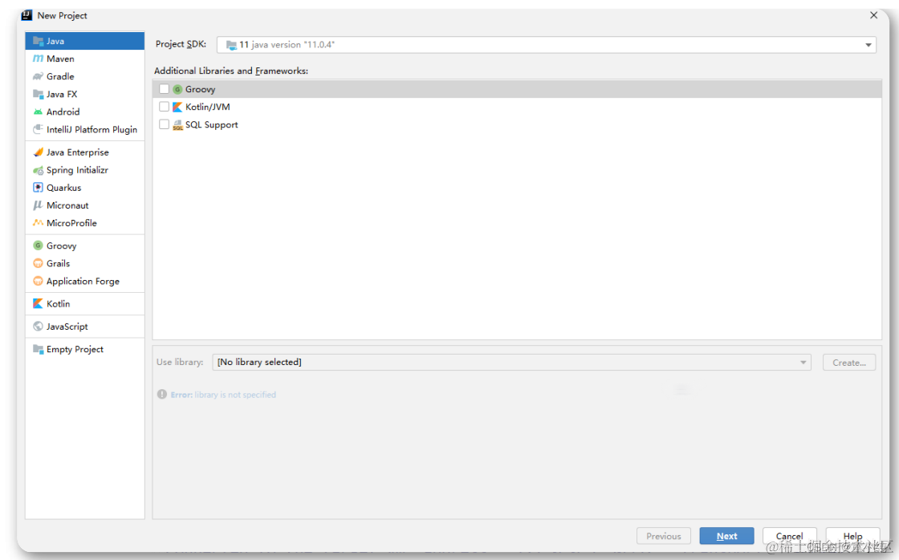Select the Application Forge label
The height and width of the screenshot is (560, 899).
(x=83, y=281)
